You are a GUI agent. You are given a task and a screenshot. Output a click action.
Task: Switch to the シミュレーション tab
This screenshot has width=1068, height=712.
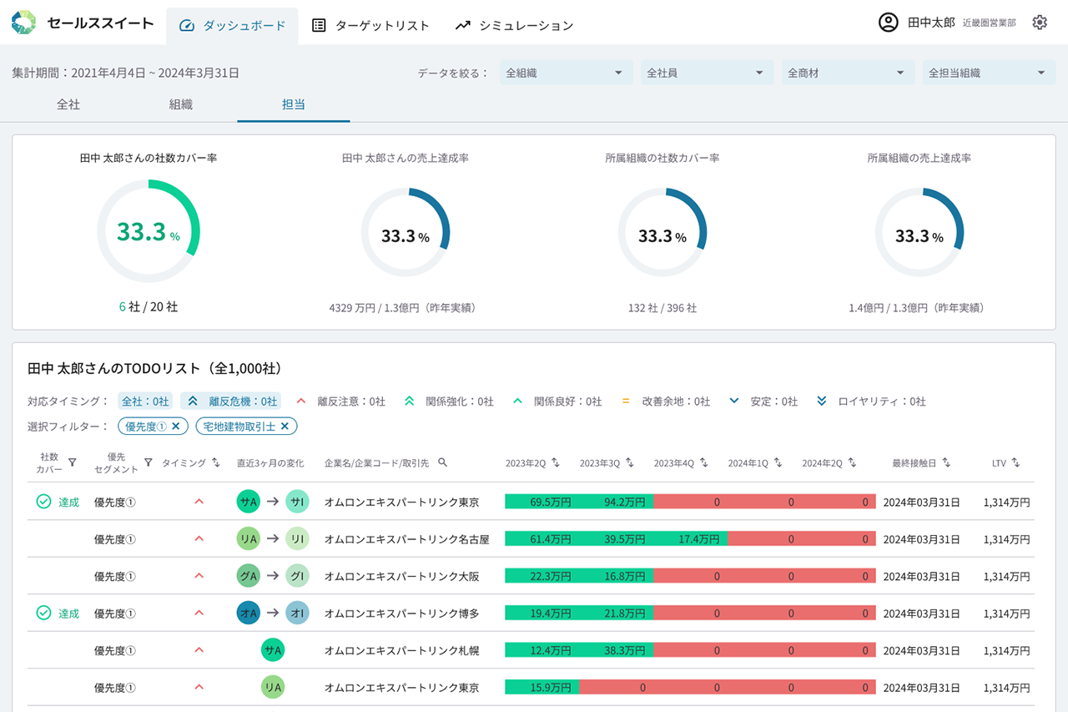click(514, 26)
